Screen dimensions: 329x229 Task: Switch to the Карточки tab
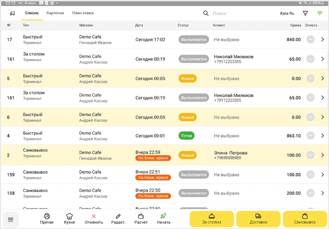click(55, 13)
